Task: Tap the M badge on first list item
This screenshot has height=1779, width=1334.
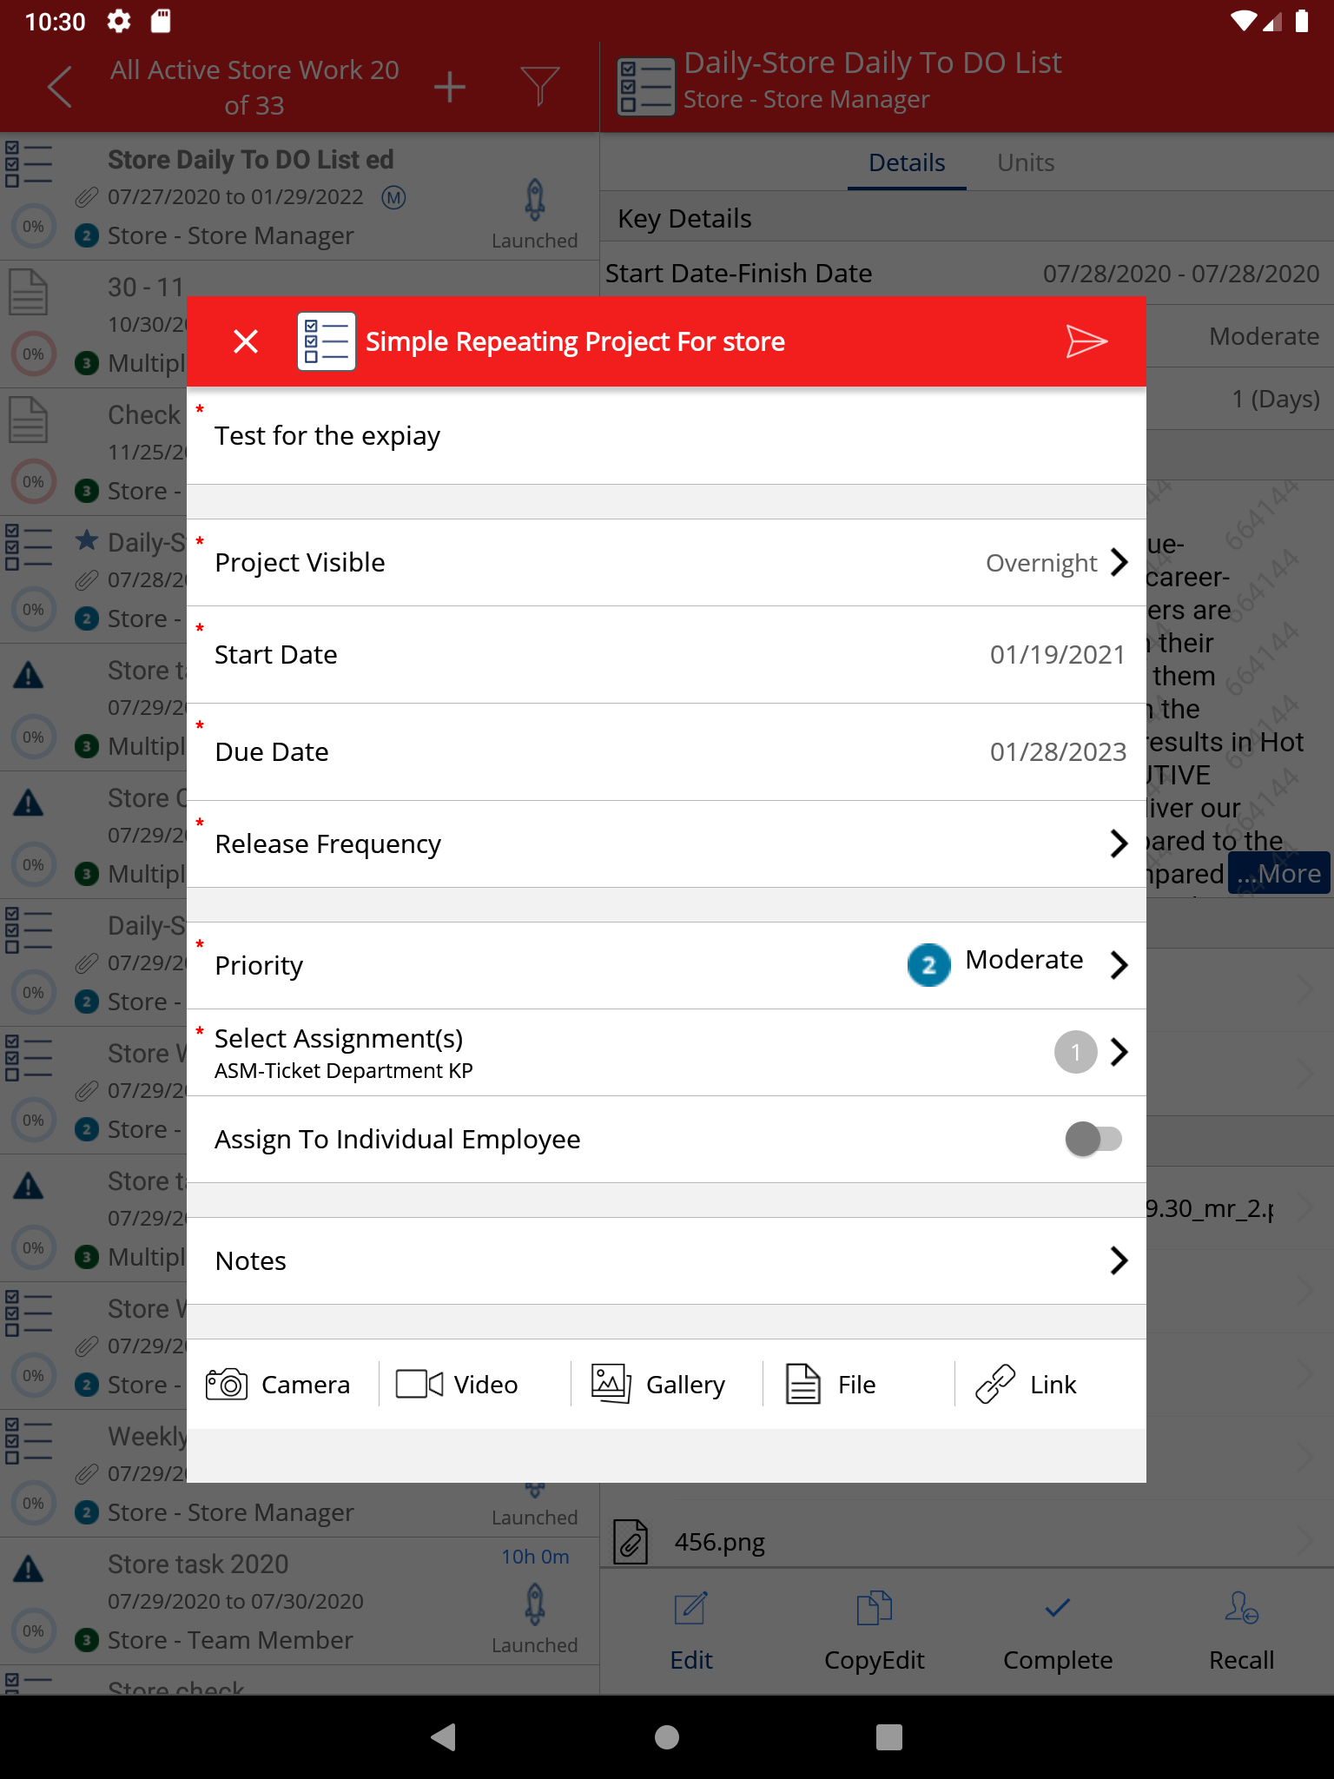Action: 393,197
